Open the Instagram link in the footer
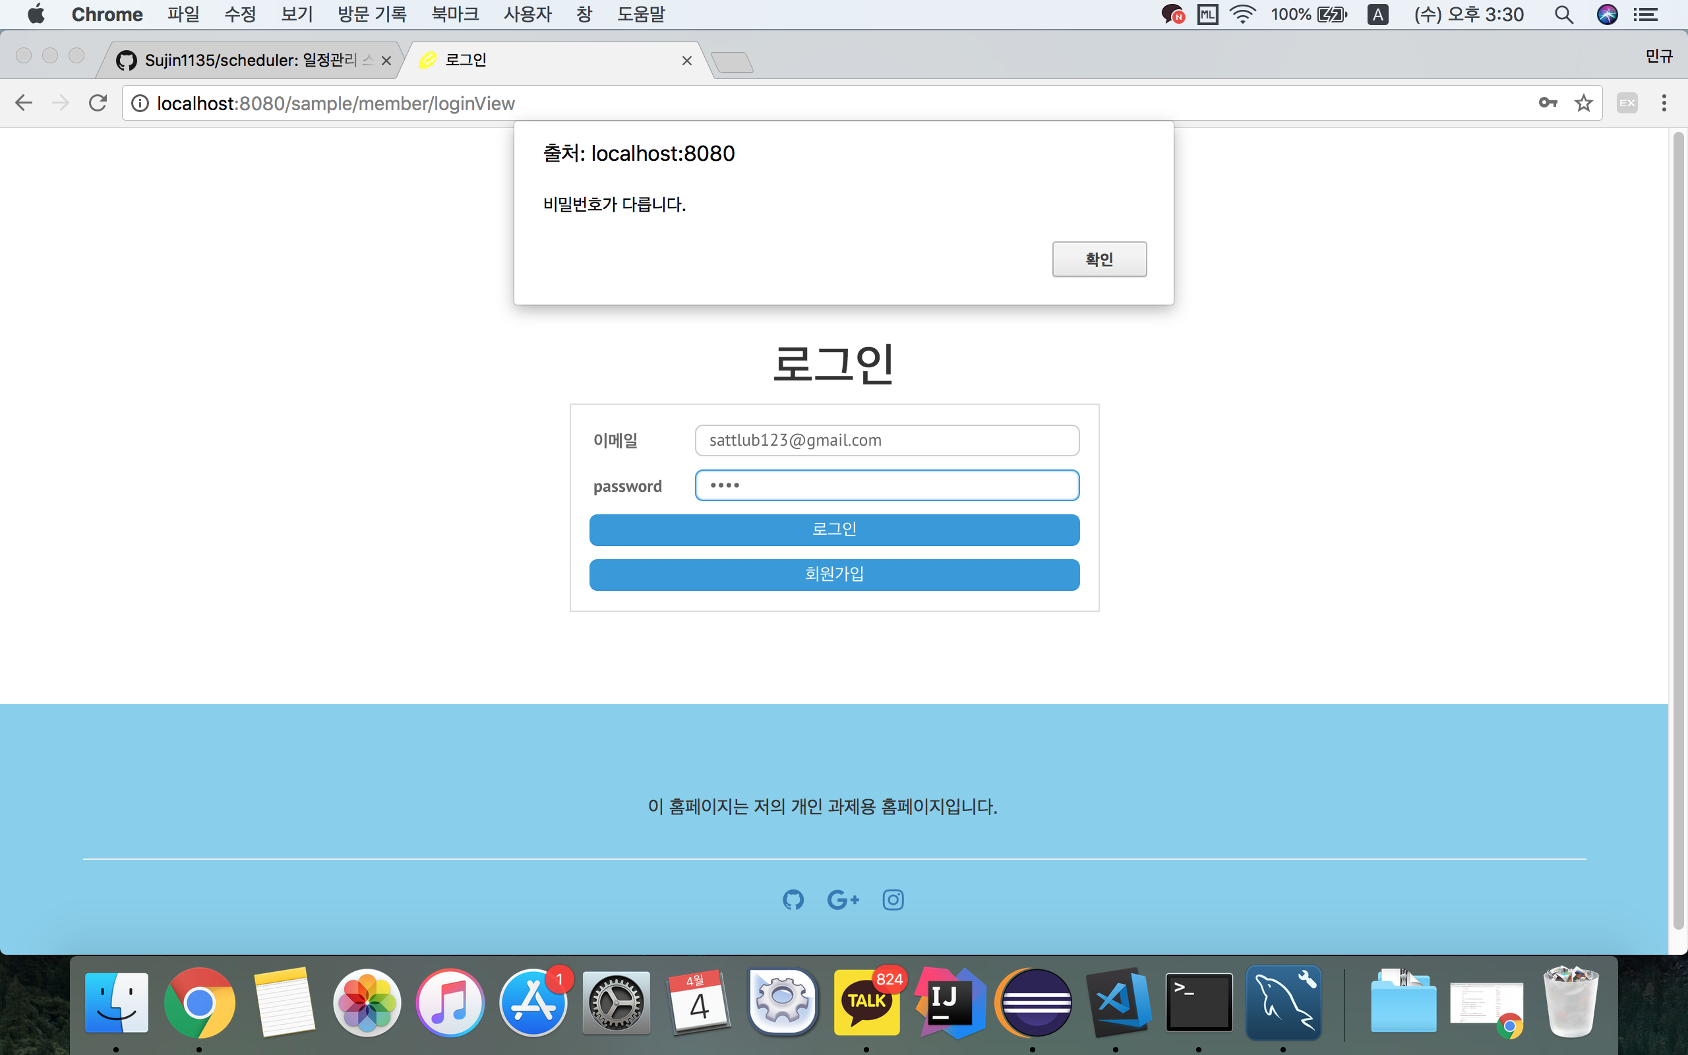 [893, 900]
